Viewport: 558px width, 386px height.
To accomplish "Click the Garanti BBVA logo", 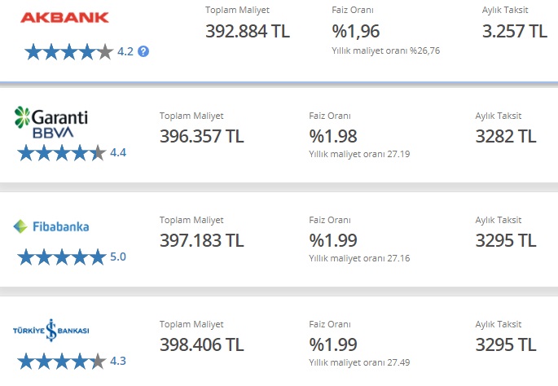I will (51, 122).
